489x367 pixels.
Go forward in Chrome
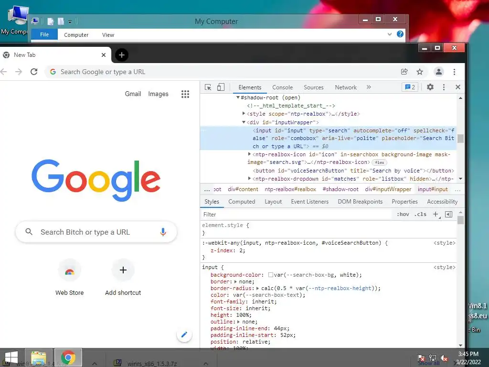19,72
